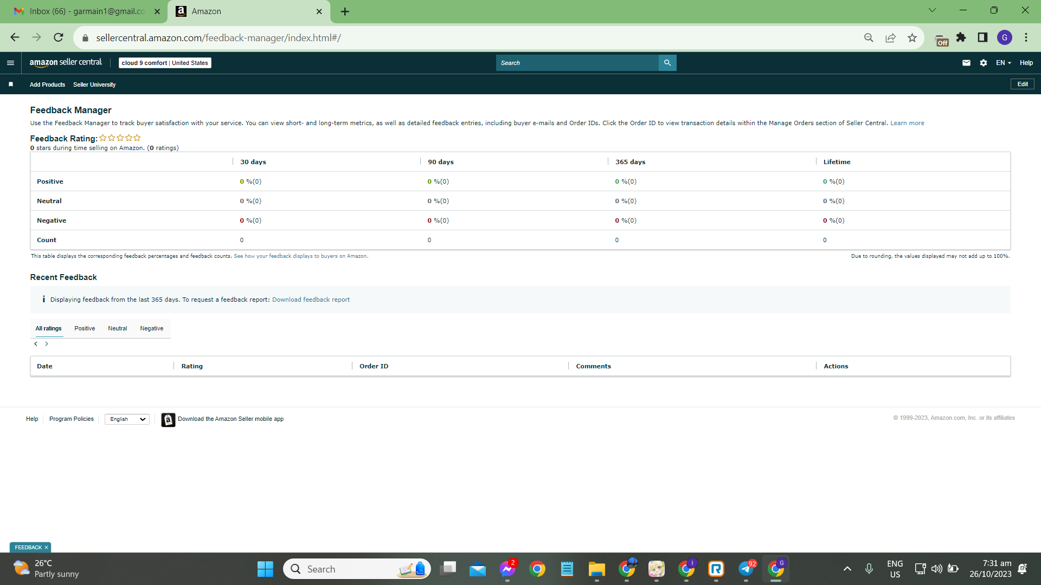Close the Amazon tab
This screenshot has width=1041, height=585.
319,11
